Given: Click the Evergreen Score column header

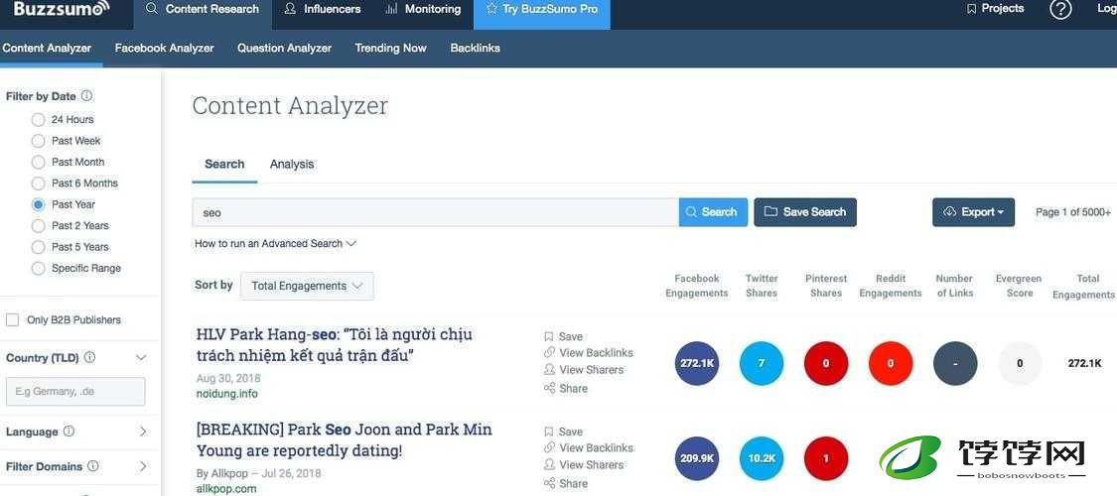Looking at the screenshot, I should coord(1019,286).
